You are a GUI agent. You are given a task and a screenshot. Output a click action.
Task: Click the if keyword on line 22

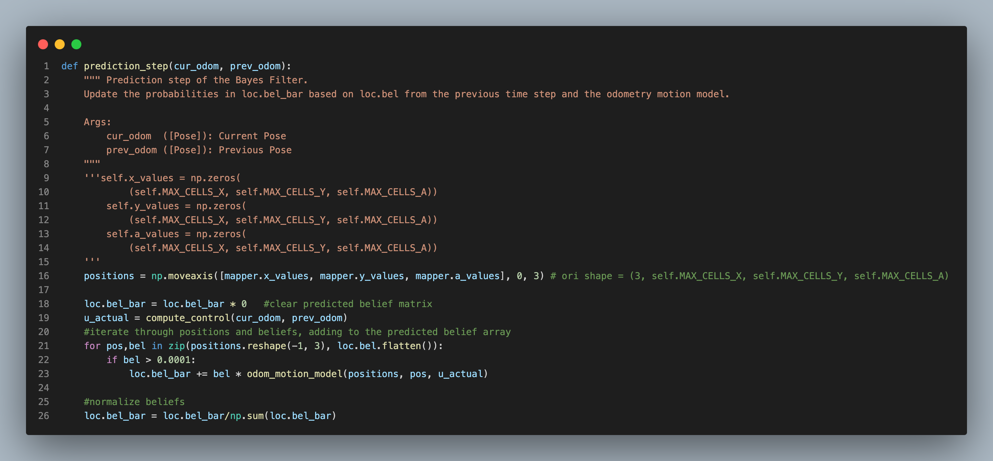112,360
